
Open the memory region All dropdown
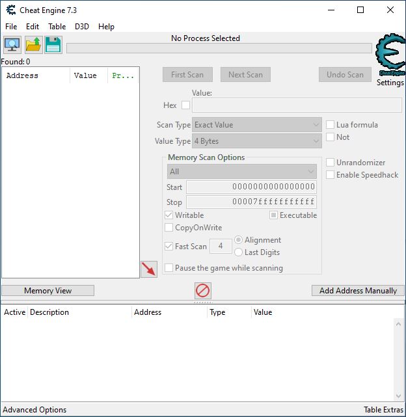(242, 172)
